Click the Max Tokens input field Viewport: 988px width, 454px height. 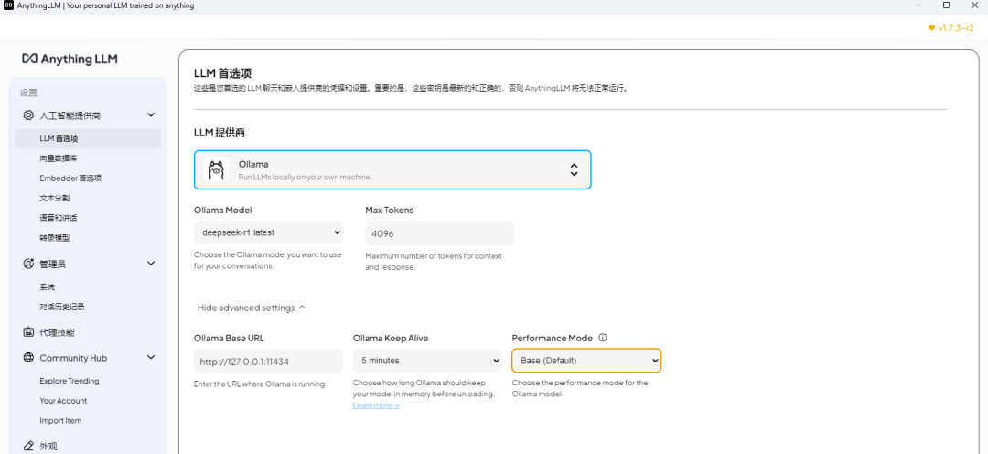pos(440,232)
